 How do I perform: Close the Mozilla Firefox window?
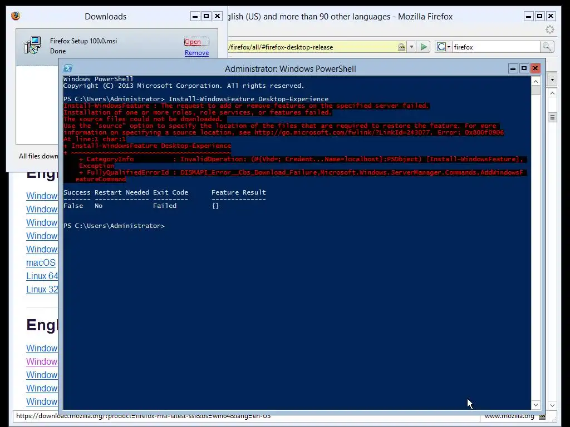[x=551, y=16]
